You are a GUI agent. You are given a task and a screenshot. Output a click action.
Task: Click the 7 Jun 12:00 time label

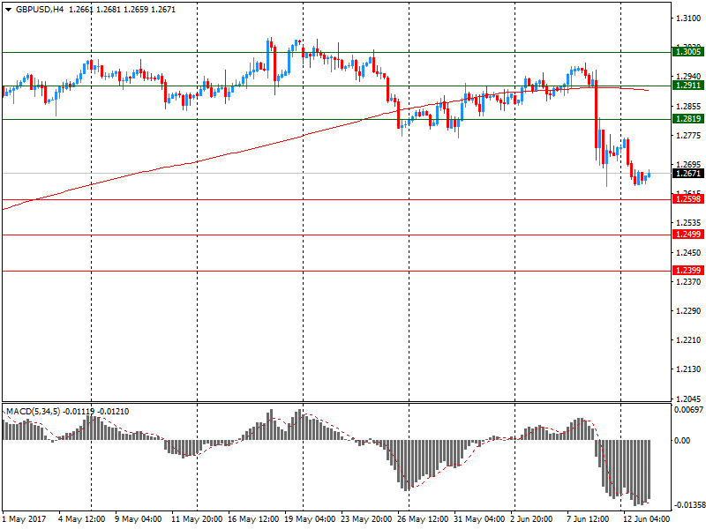tap(588, 519)
